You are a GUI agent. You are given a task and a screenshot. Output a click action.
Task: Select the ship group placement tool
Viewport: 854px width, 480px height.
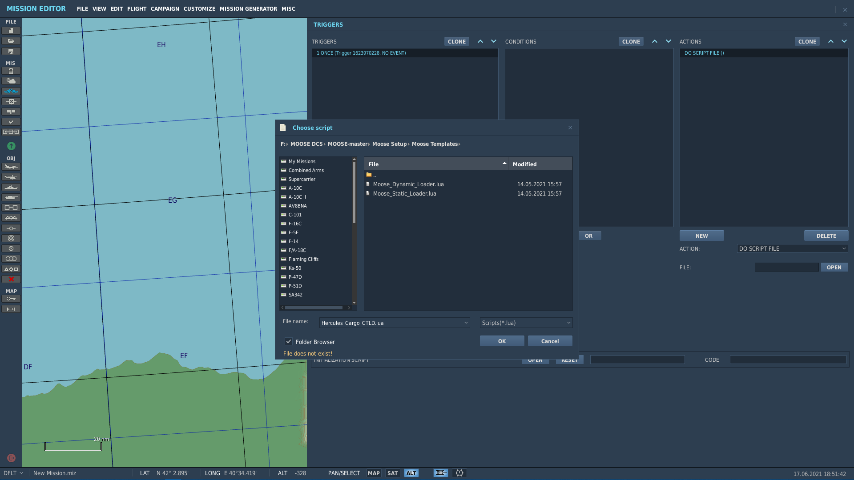click(x=11, y=187)
